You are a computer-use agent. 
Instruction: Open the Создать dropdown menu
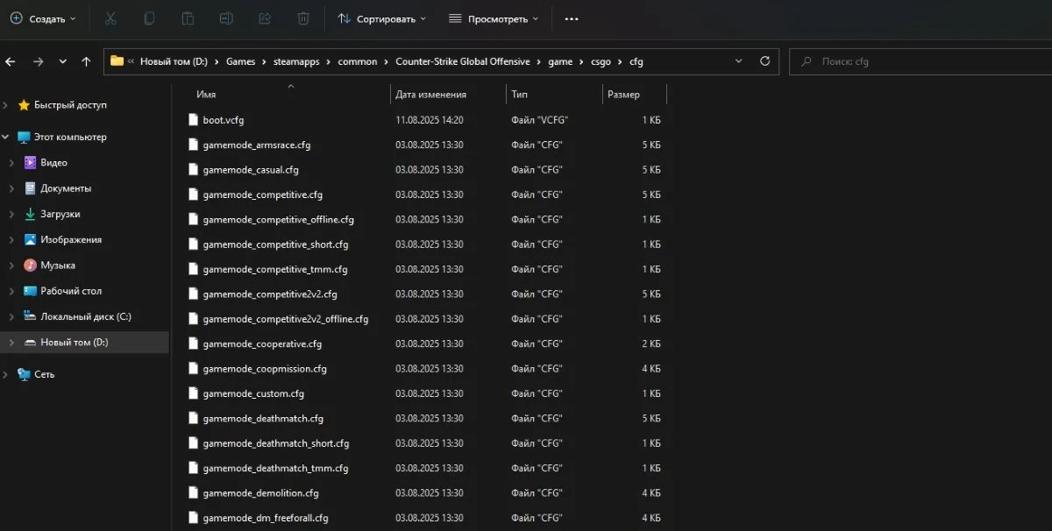tap(43, 18)
